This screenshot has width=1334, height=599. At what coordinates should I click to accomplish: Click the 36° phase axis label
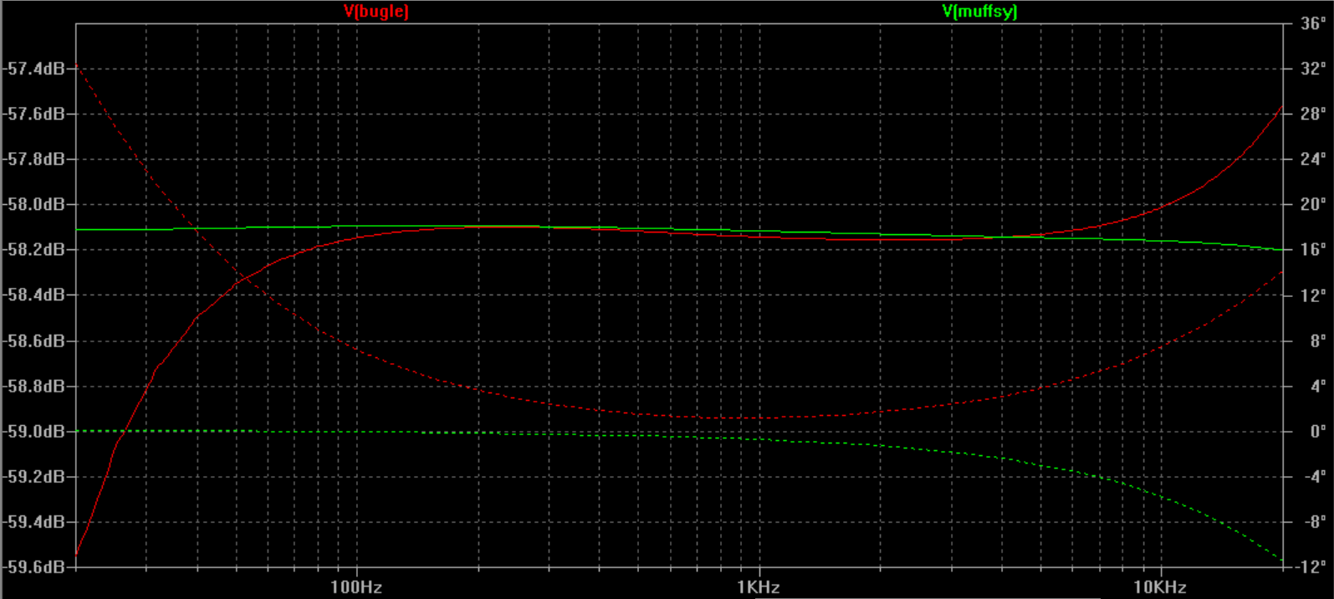coord(1312,23)
